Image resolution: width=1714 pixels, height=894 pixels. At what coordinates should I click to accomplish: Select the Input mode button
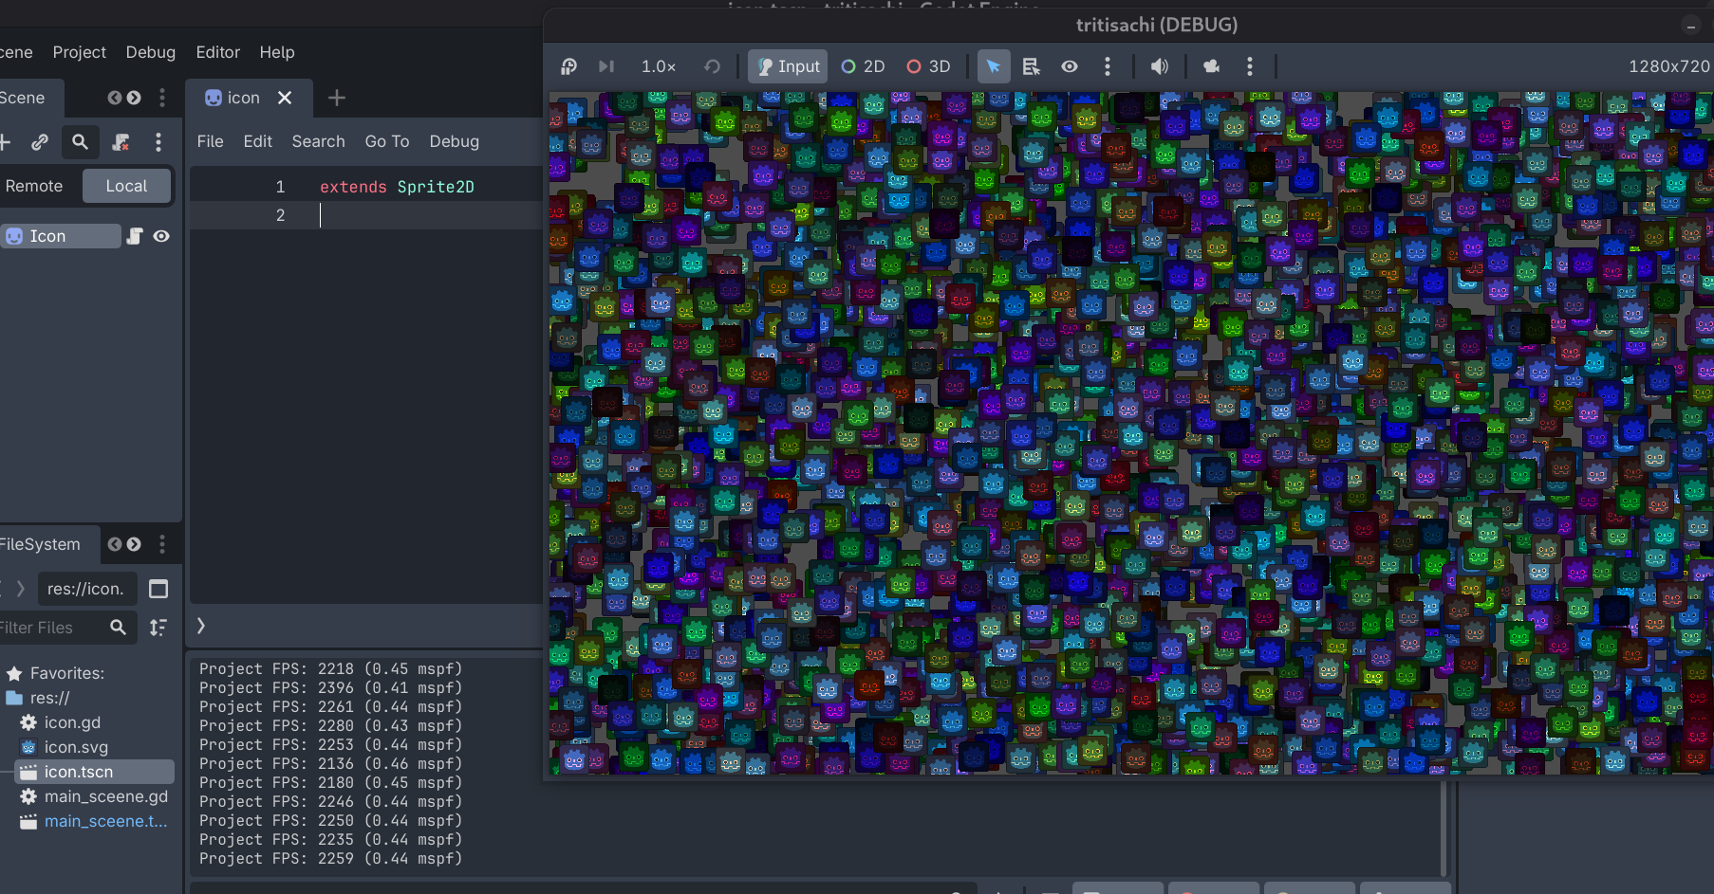[788, 66]
